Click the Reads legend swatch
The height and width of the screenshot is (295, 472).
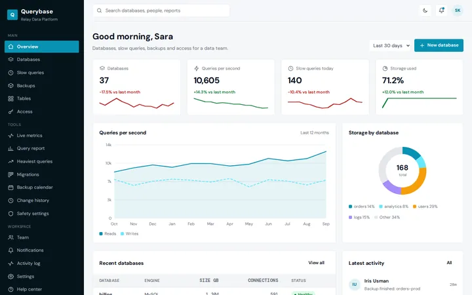point(101,233)
